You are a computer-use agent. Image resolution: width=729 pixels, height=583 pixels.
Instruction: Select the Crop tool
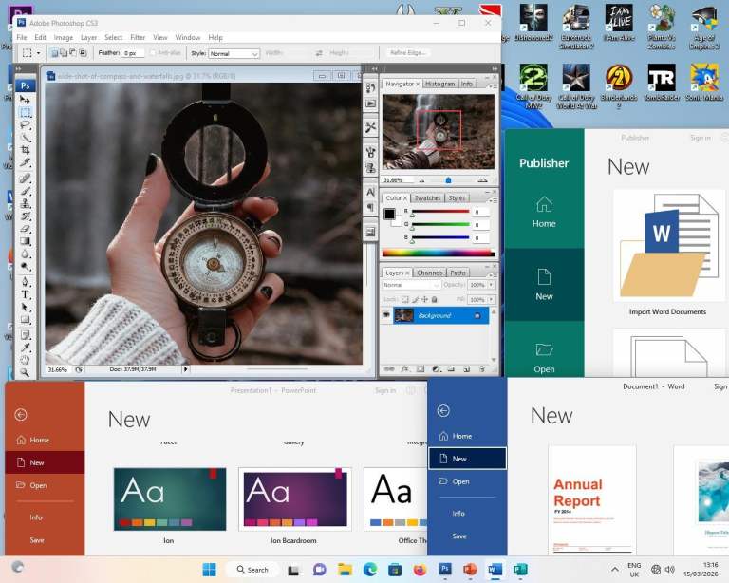pyautogui.click(x=26, y=150)
